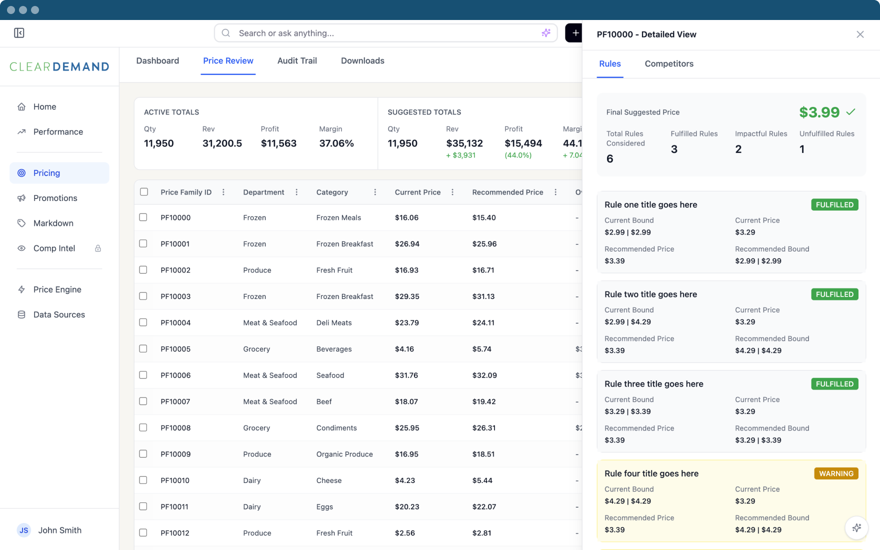Open Price Engine from the sidebar
Image resolution: width=880 pixels, height=550 pixels.
pyautogui.click(x=57, y=289)
